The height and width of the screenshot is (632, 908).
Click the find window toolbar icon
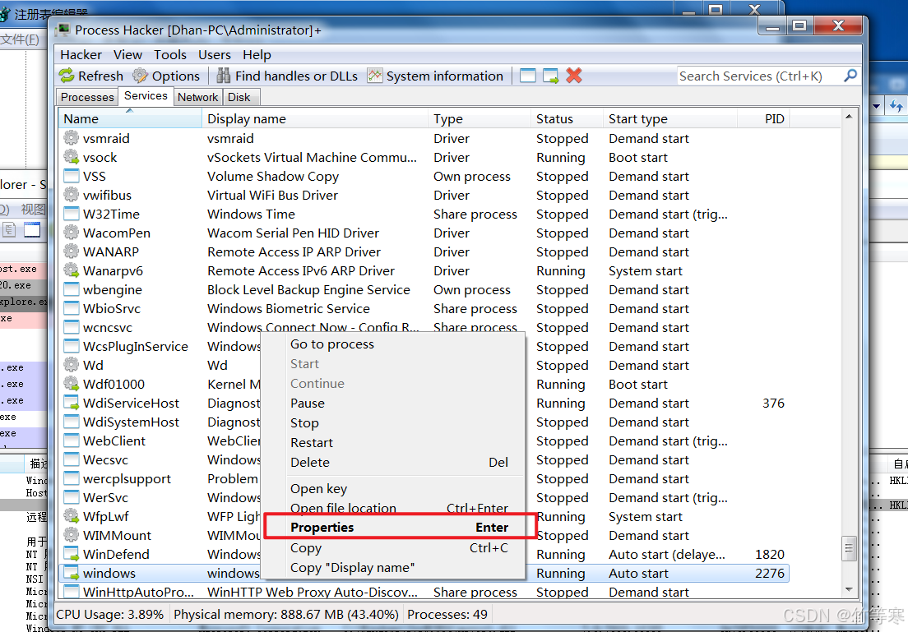point(527,76)
